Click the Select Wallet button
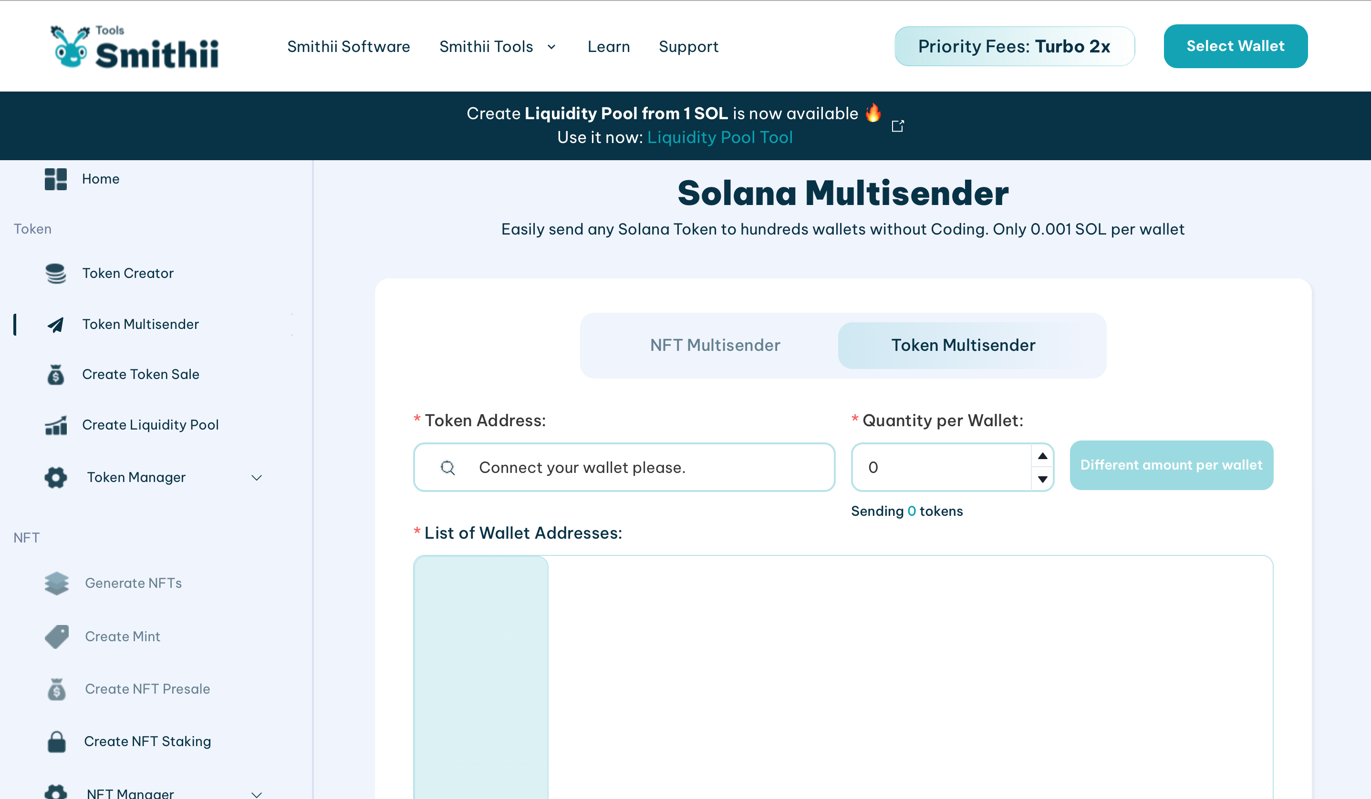Image resolution: width=1371 pixels, height=799 pixels. 1235,46
